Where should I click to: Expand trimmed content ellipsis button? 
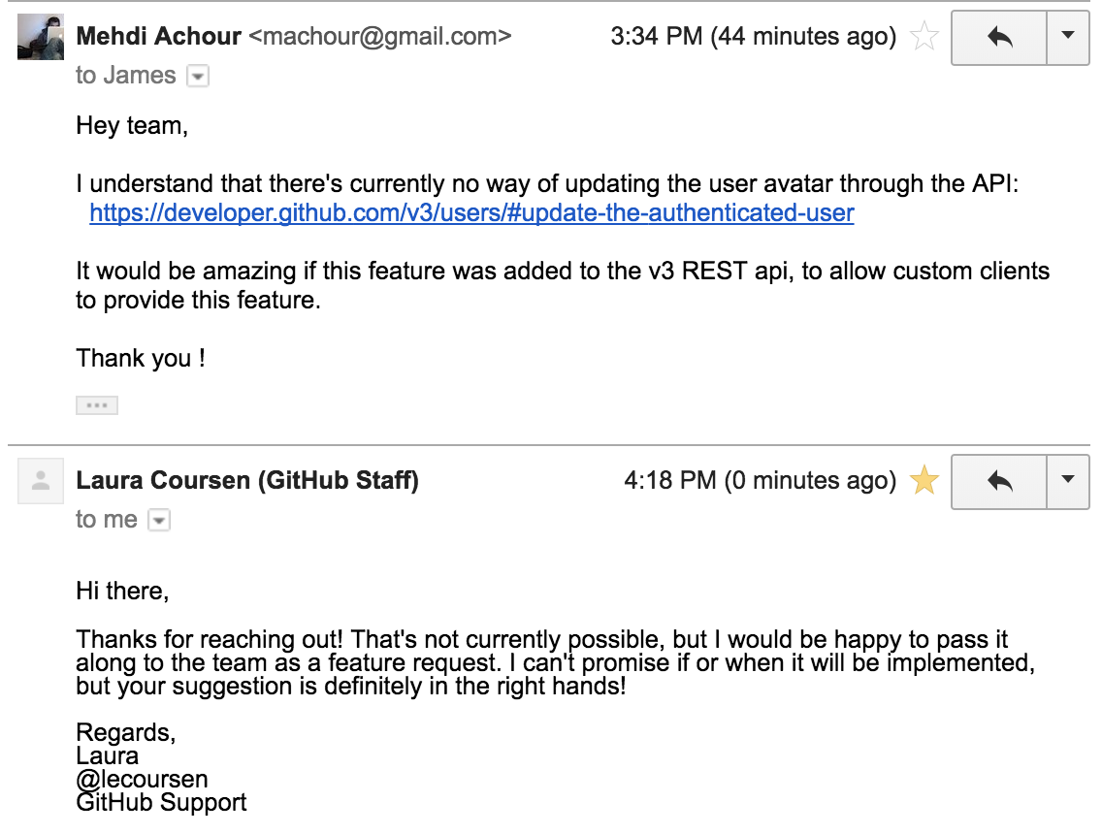click(97, 405)
